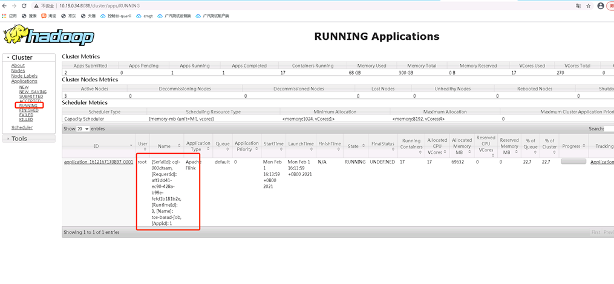
Task: Sort table by Application Priority column
Action: coord(247,146)
